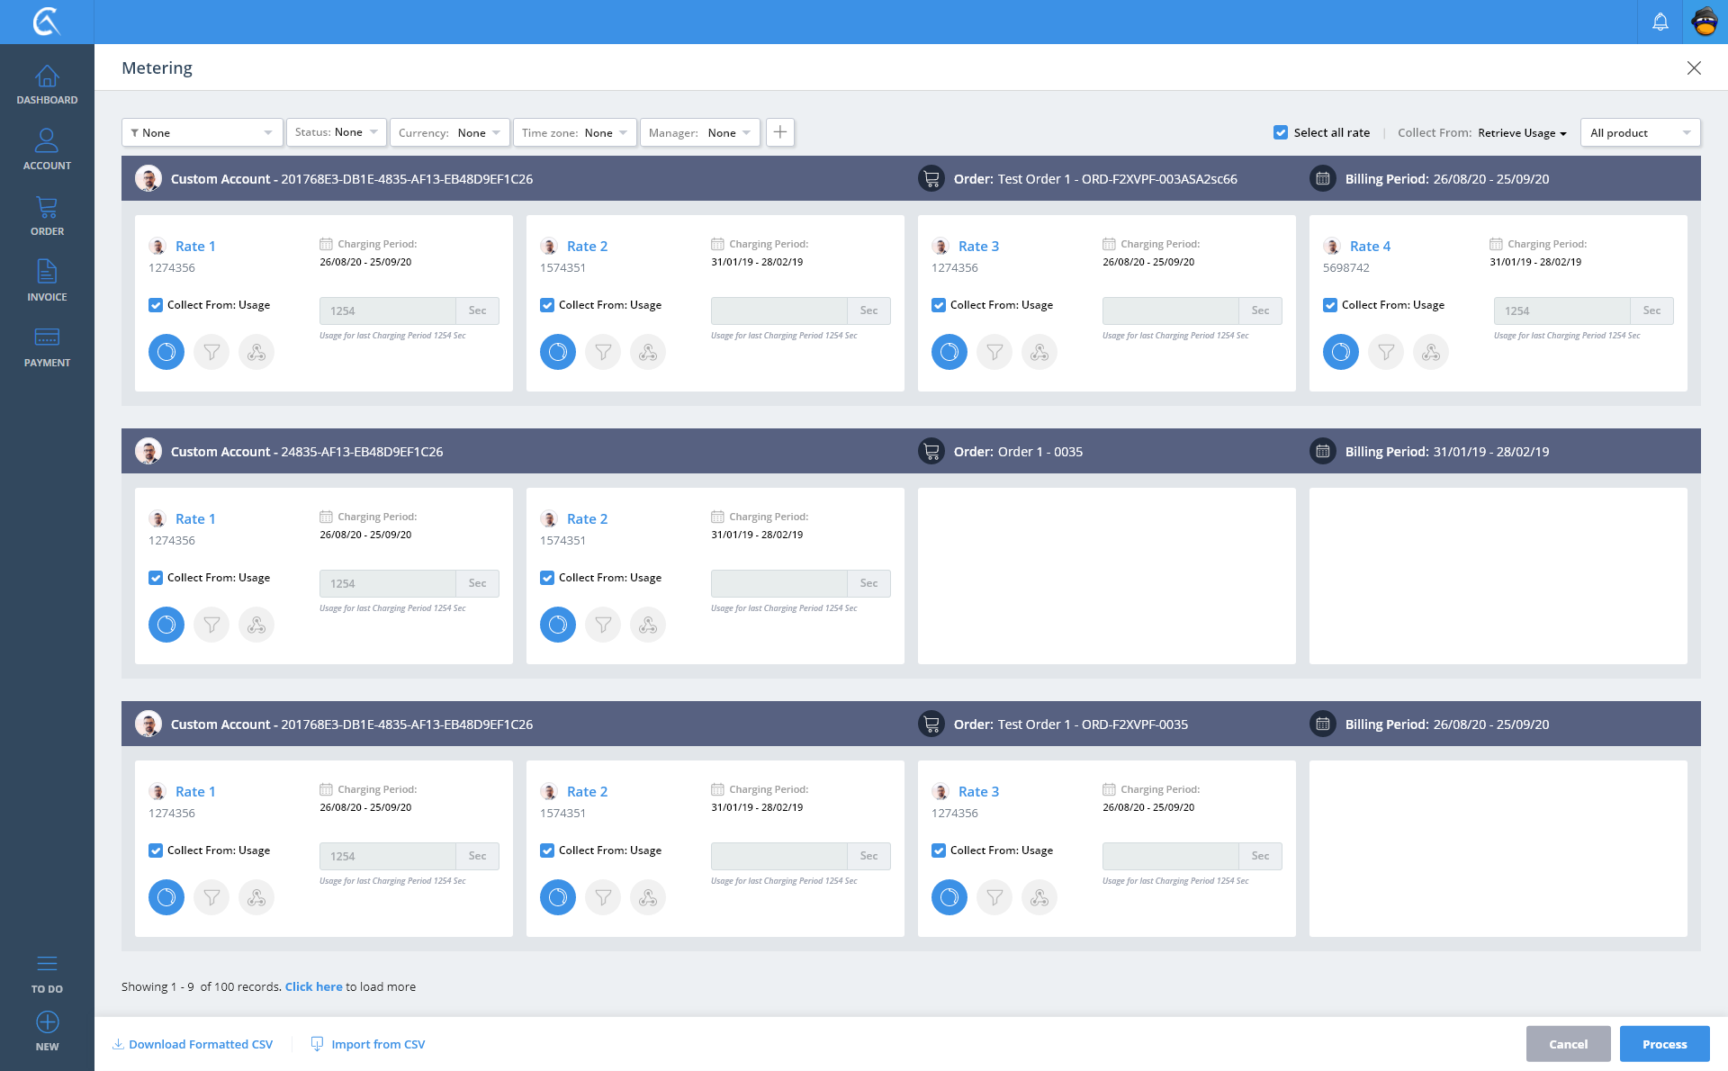Uncheck the Select all rate checkbox
Image resolution: width=1728 pixels, height=1071 pixels.
[1281, 132]
